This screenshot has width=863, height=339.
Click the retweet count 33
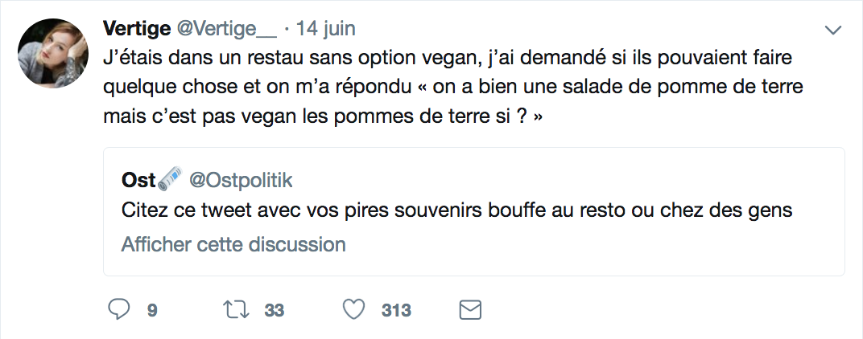[x=275, y=310]
